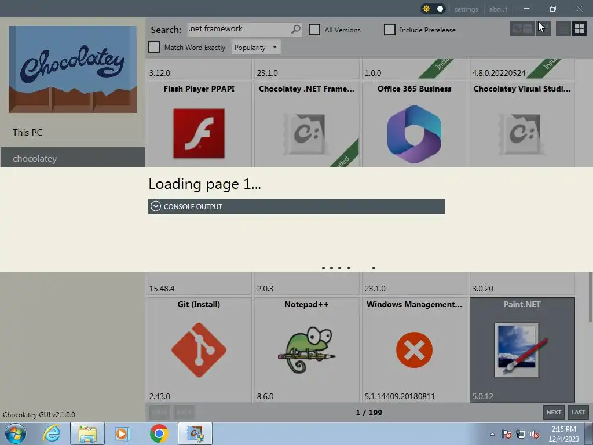Image resolution: width=593 pixels, height=445 pixels.
Task: Open the Chocolatey .NET Framework package icon
Action: coord(307,134)
